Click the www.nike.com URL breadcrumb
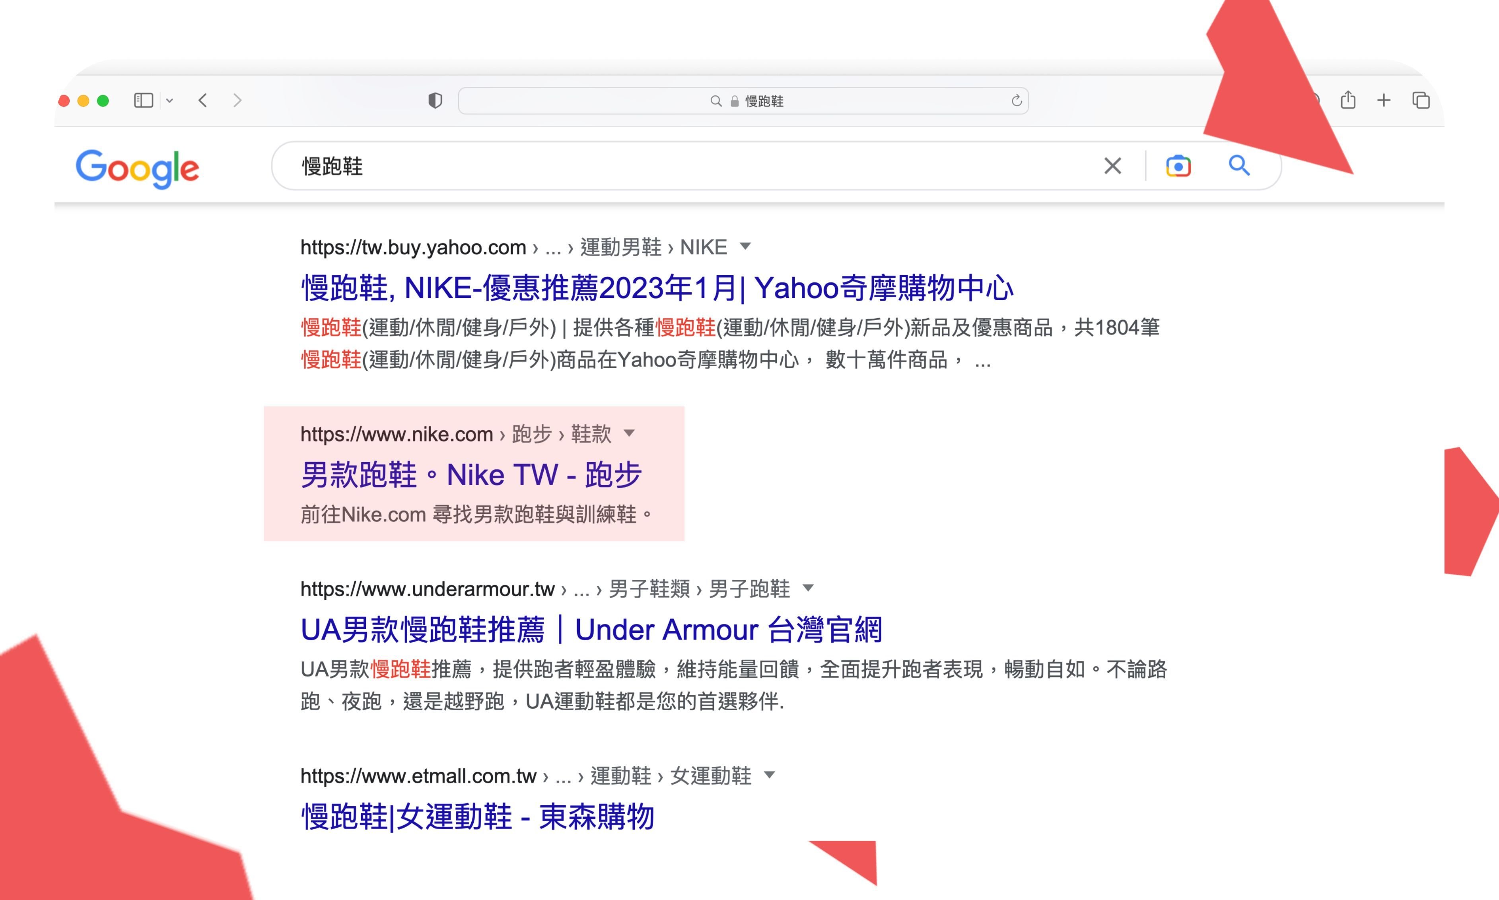The width and height of the screenshot is (1499, 900). coord(455,433)
